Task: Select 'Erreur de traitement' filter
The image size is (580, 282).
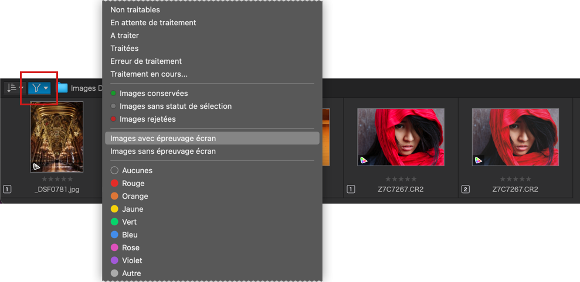Action: 212,61
